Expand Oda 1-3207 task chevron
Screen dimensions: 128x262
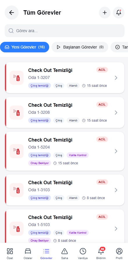click(116, 78)
